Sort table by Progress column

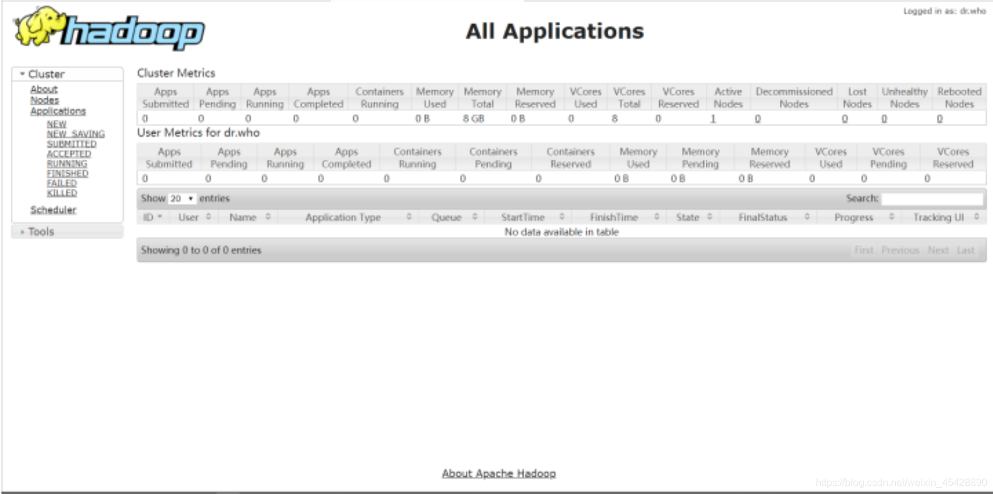[x=859, y=217]
